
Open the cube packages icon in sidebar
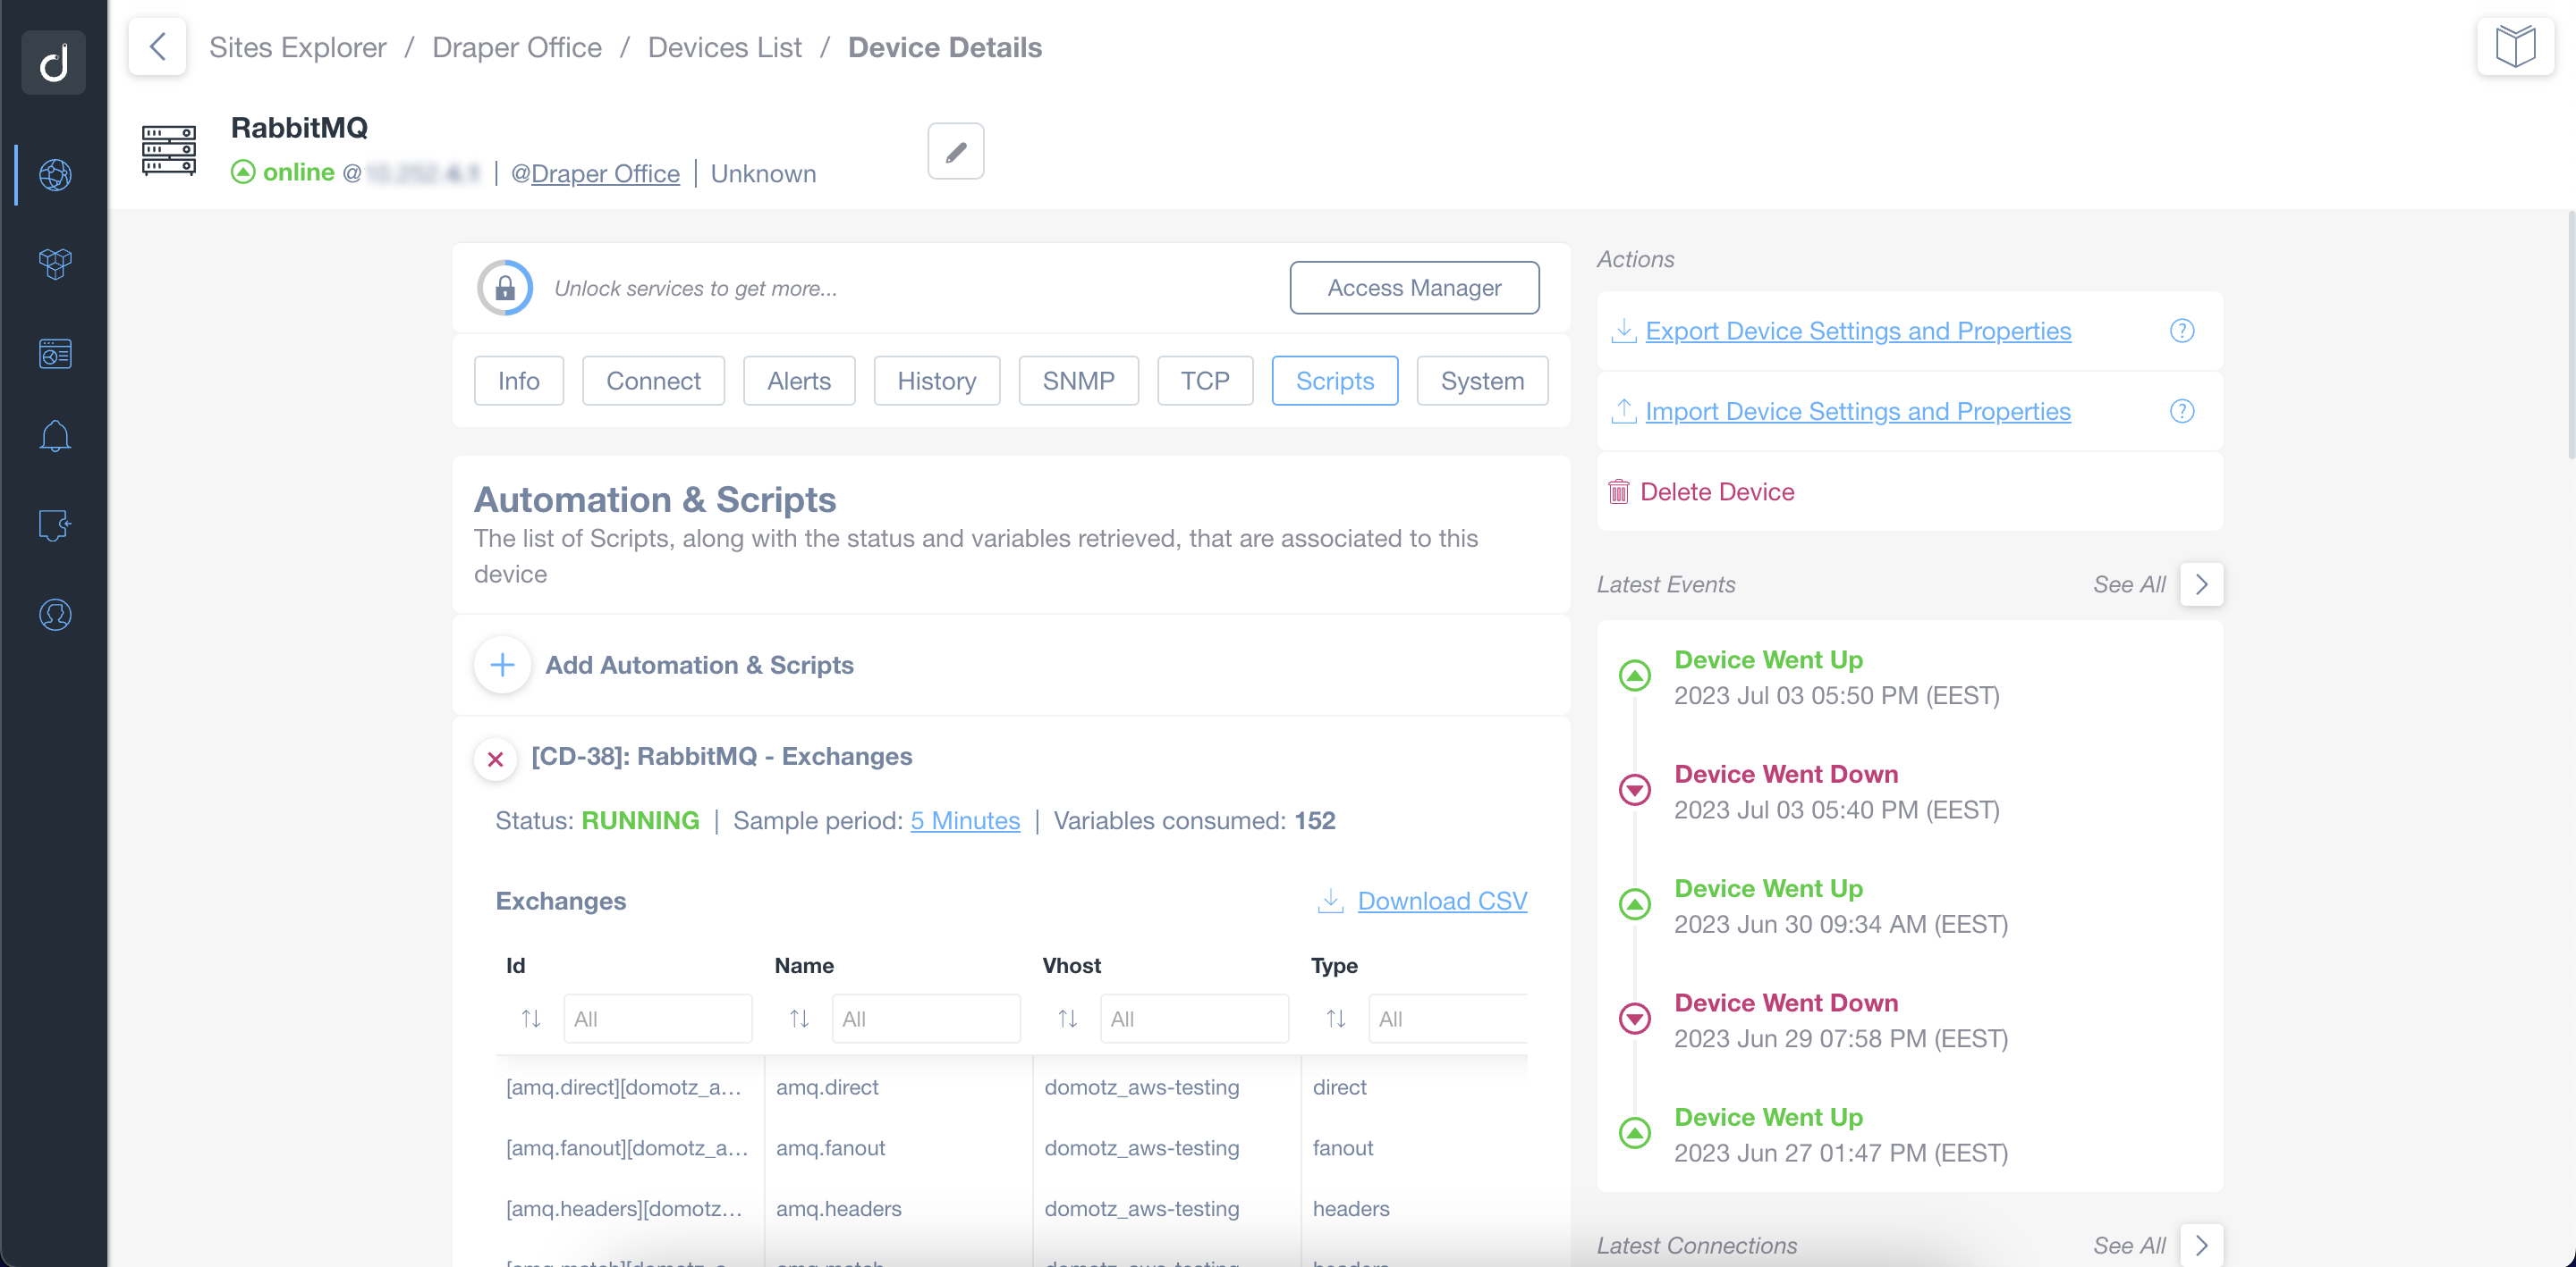click(55, 264)
